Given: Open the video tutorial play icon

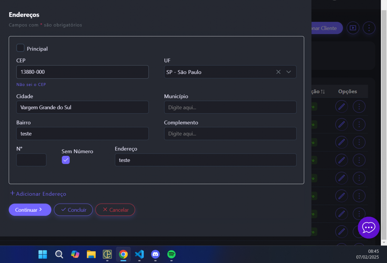Looking at the screenshot, I should (x=353, y=28).
